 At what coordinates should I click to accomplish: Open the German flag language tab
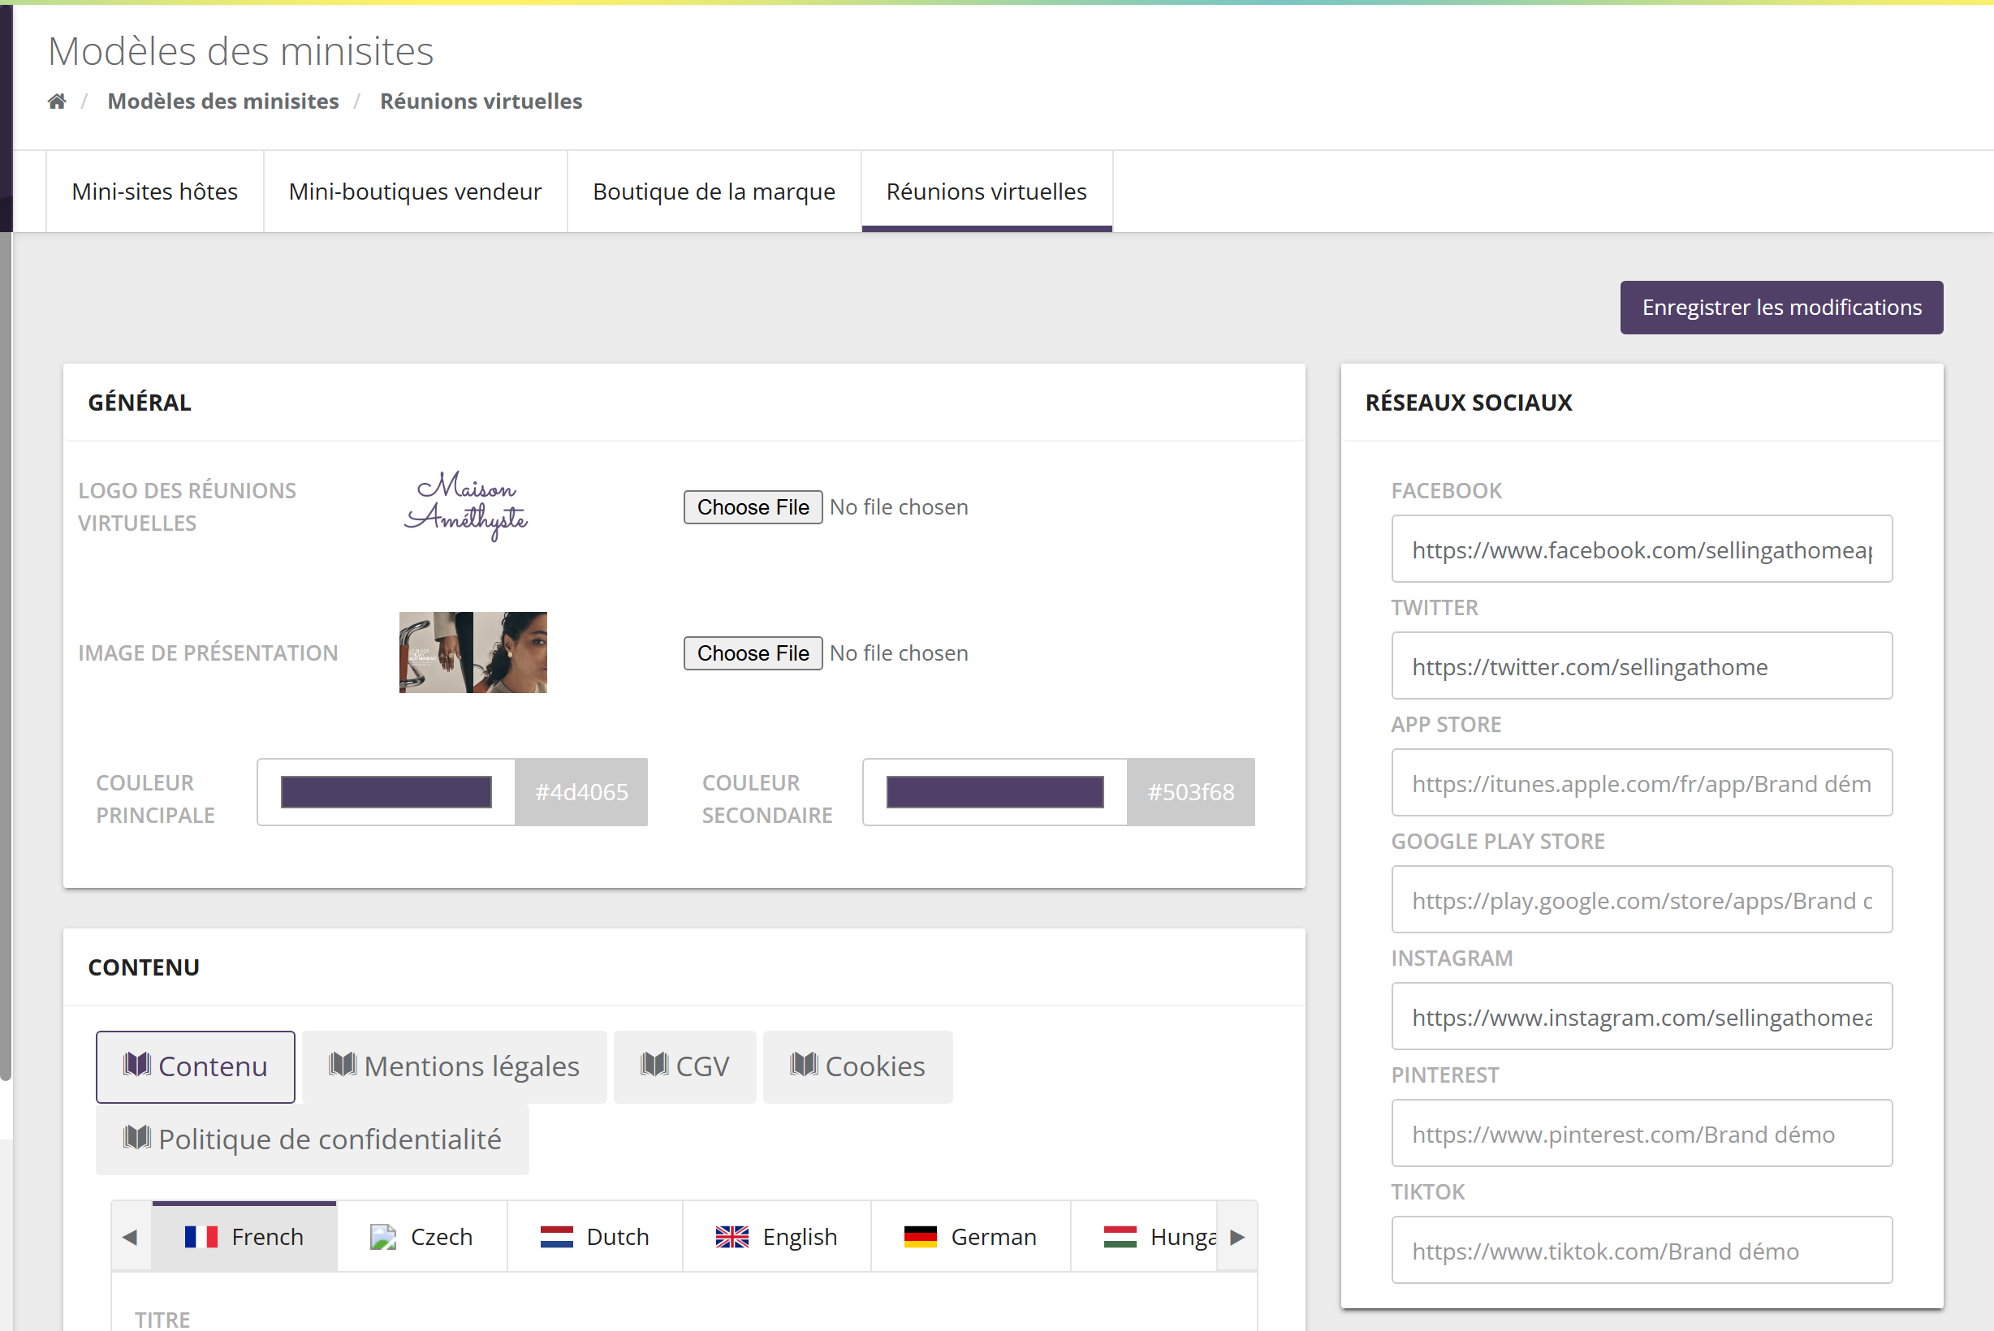[x=971, y=1236]
